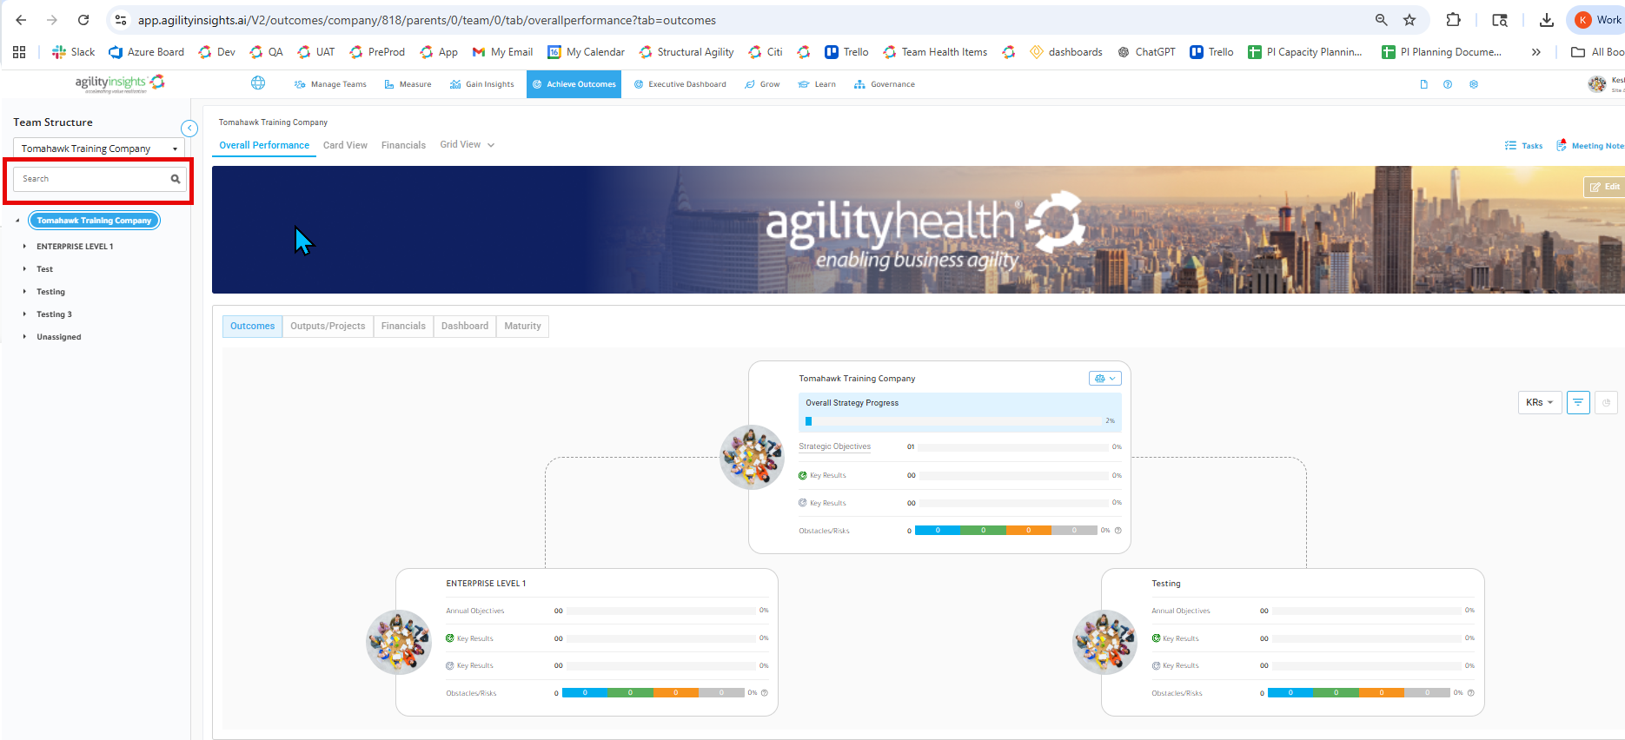
Task: Expand the Unassigned tree node
Action: coord(24,337)
